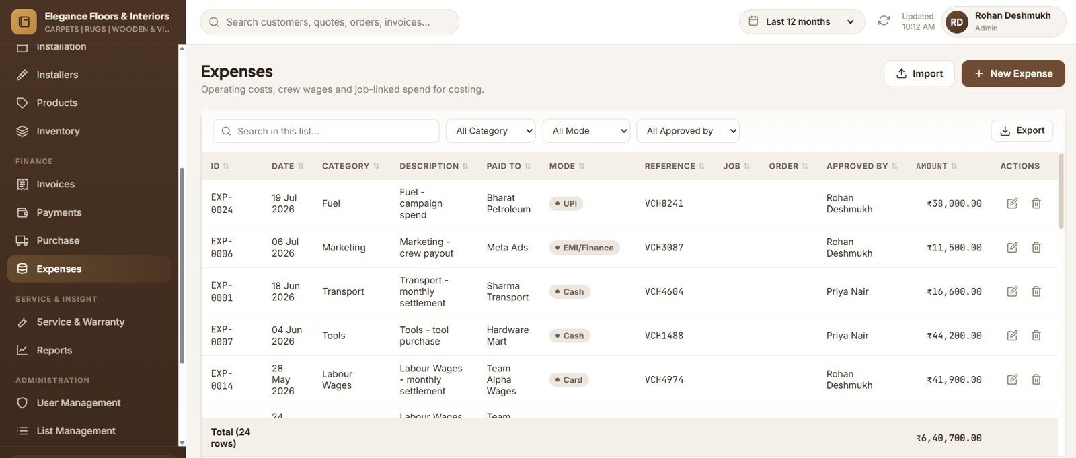Edit expense EXP-0014

click(x=1012, y=379)
